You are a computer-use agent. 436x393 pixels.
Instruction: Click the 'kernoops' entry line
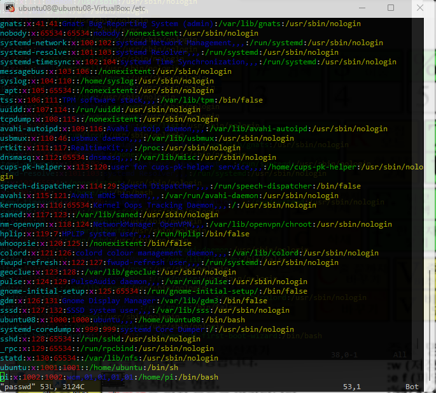(158, 205)
